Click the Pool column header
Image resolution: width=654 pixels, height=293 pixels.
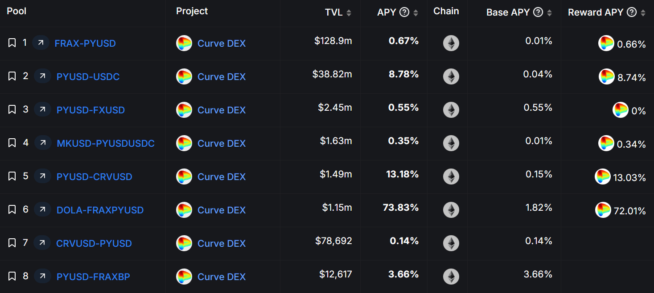[16, 11]
